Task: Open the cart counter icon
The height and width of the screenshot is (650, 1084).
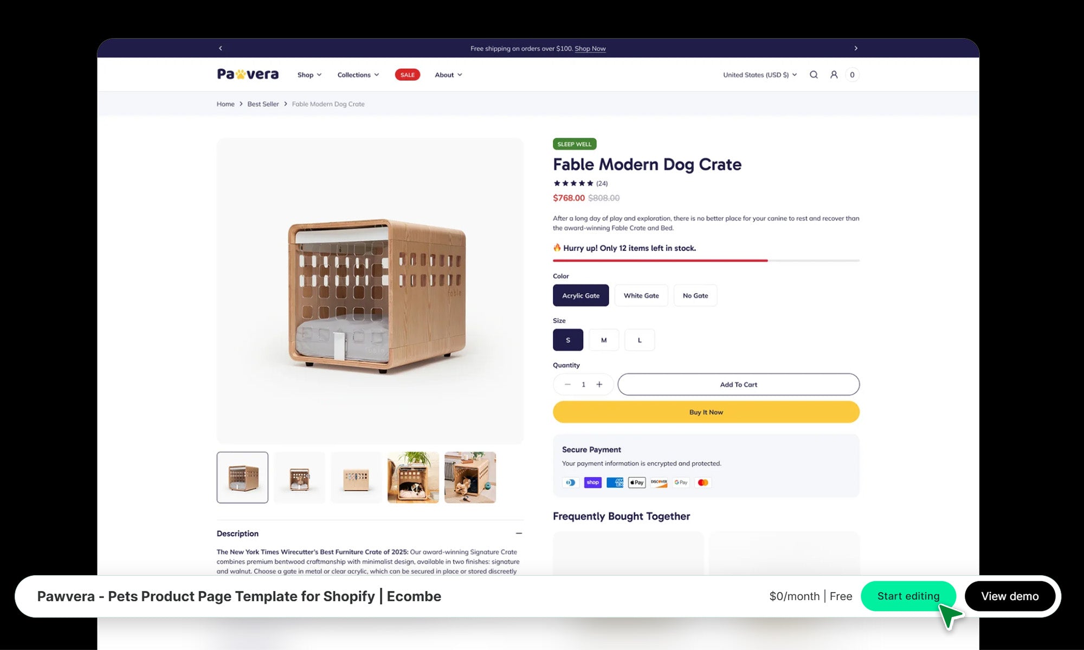Action: point(852,75)
